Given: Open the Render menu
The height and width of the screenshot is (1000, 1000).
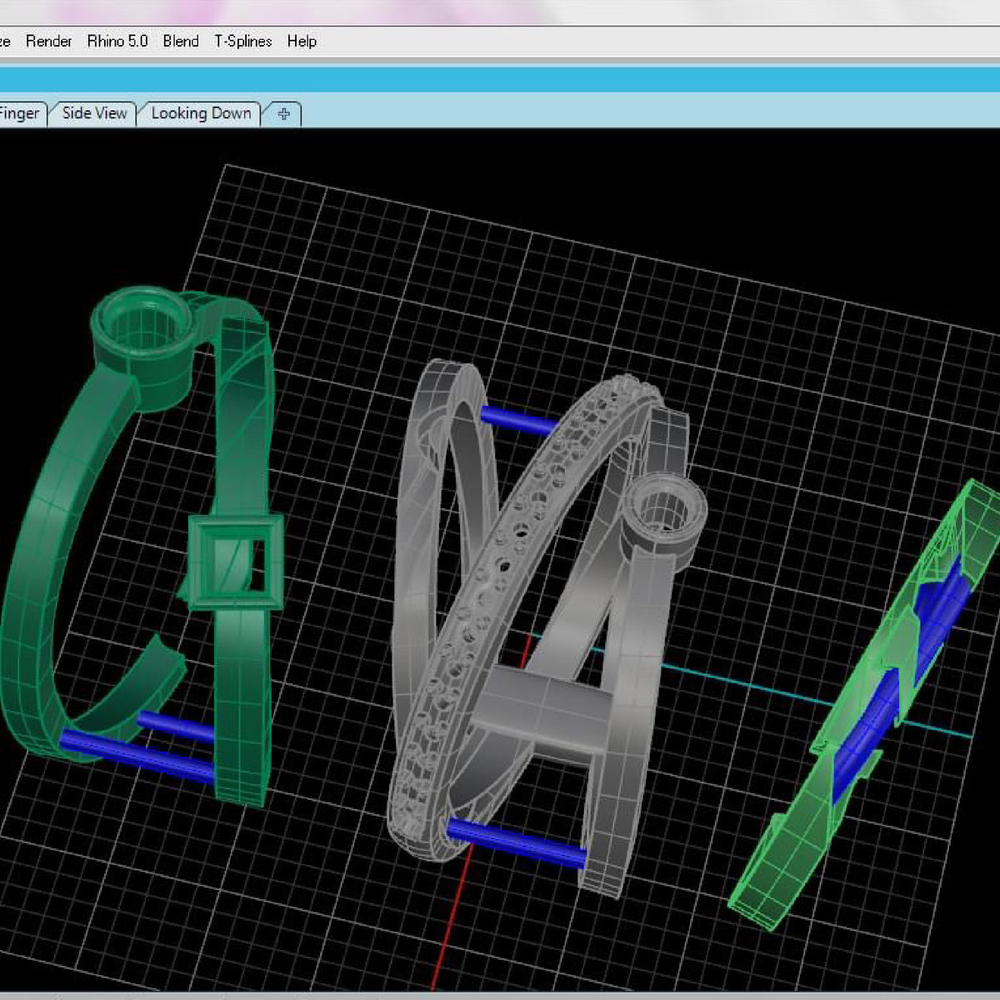Looking at the screenshot, I should pos(48,41).
